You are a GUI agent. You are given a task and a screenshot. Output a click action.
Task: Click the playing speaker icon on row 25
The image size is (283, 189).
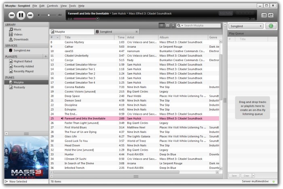coord(62,118)
